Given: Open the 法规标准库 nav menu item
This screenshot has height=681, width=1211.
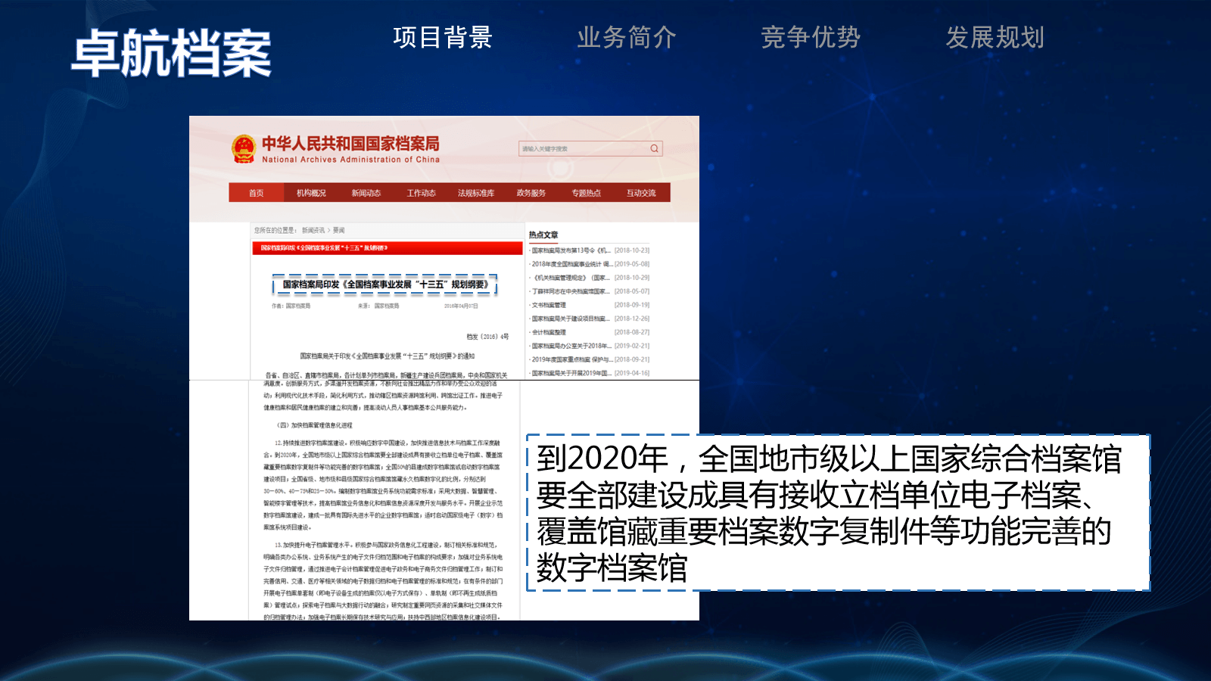Looking at the screenshot, I should [x=476, y=193].
